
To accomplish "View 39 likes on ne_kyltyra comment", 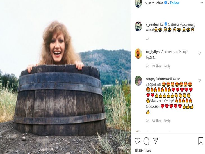I will coord(156,66).
